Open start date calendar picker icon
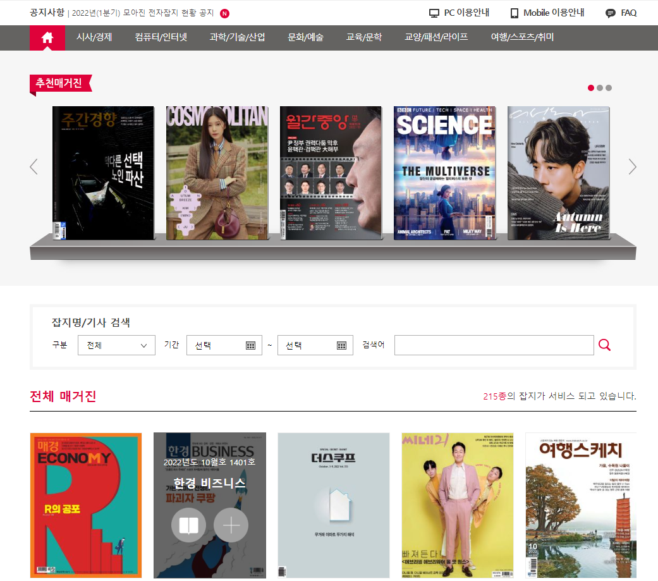 (x=250, y=345)
